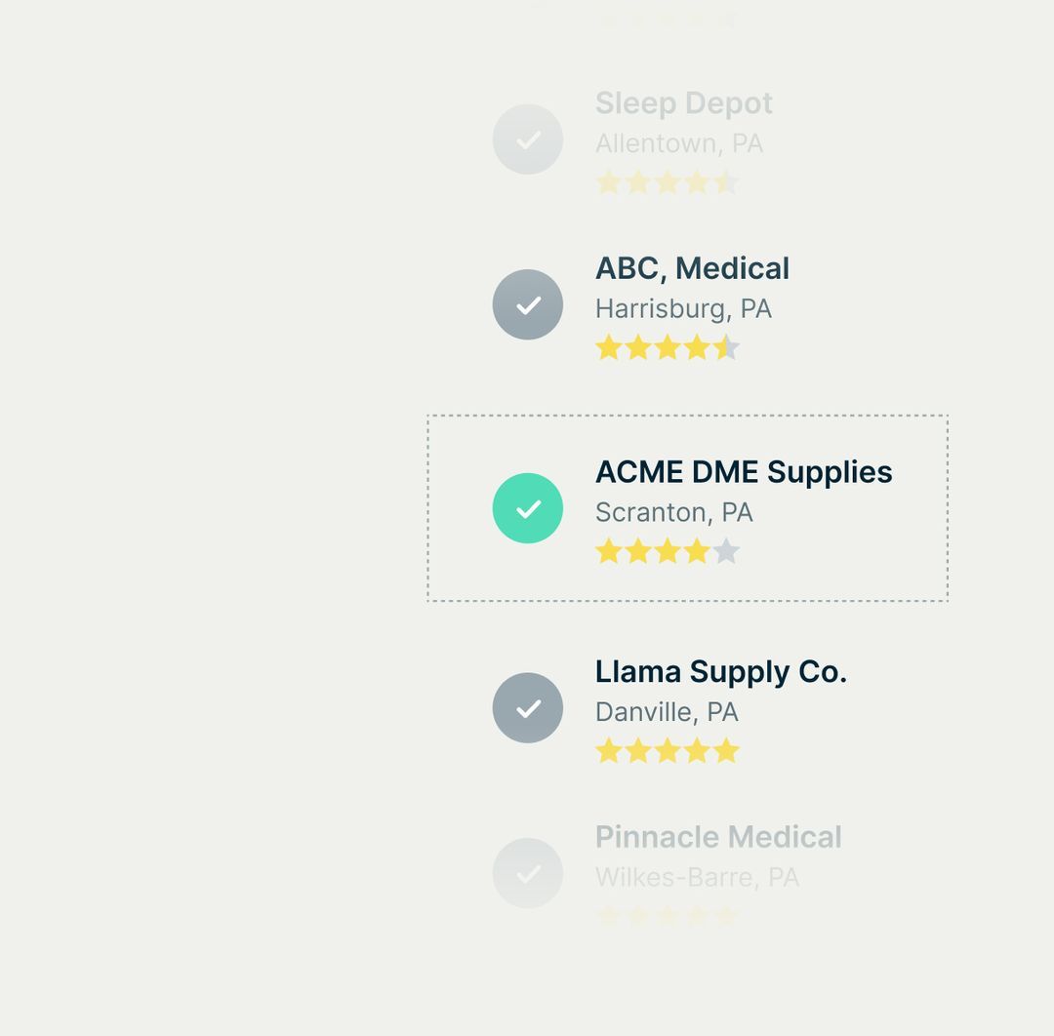
Task: Toggle the ACME DME Supplies green checkmark
Action: click(x=528, y=508)
